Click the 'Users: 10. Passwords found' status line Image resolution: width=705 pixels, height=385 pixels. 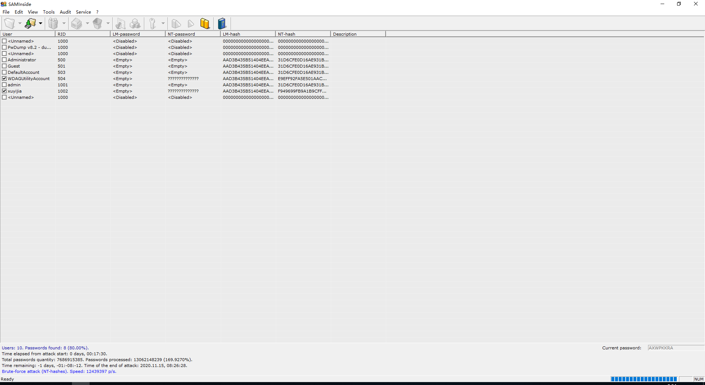point(45,348)
